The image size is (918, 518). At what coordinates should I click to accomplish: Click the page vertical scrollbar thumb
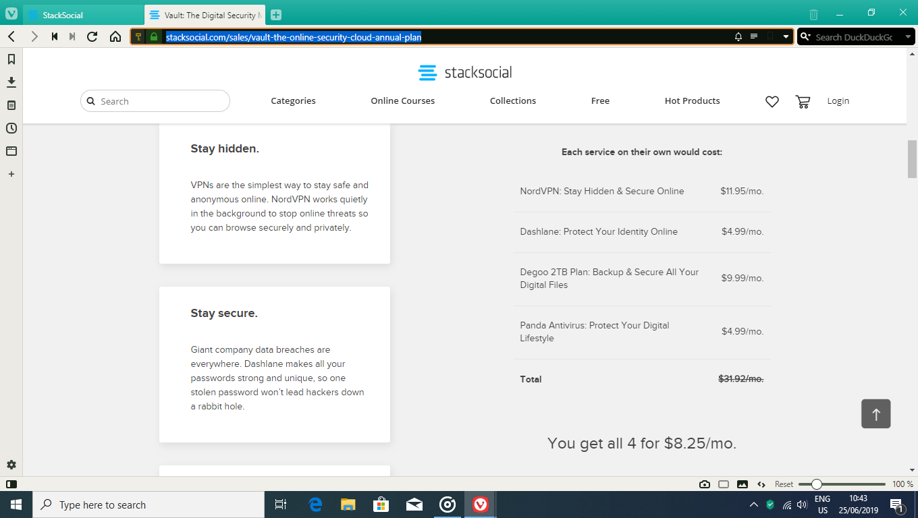(912, 159)
